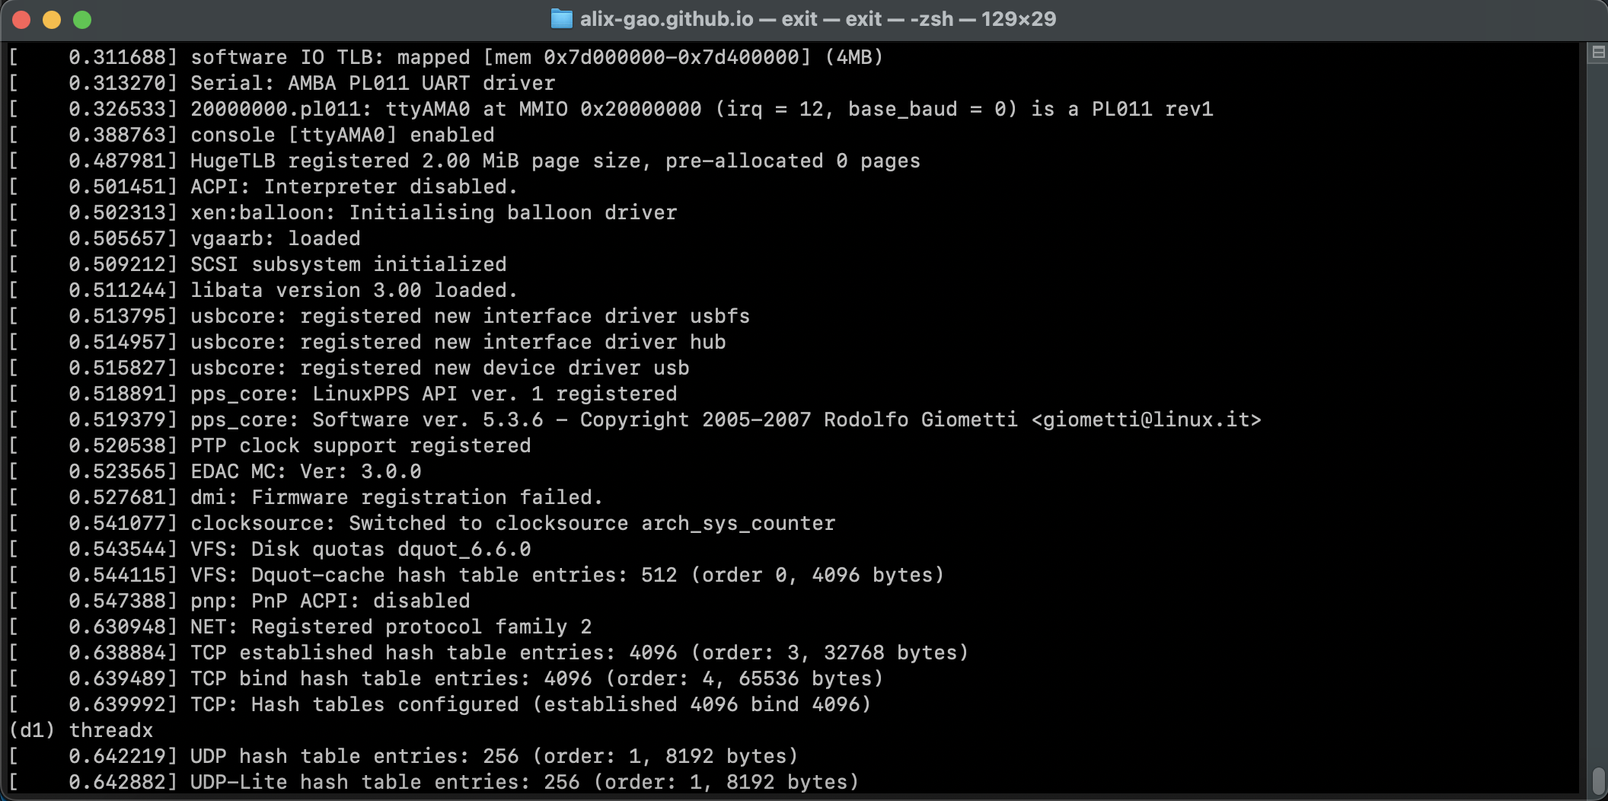Click the 'HugeTLB registered 2.00 MiB' line

(465, 161)
